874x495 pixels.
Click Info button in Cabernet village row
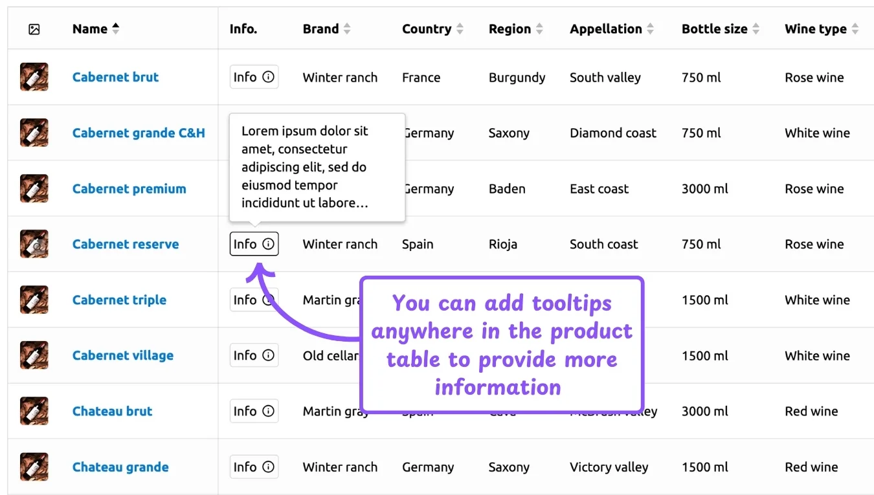[254, 355]
